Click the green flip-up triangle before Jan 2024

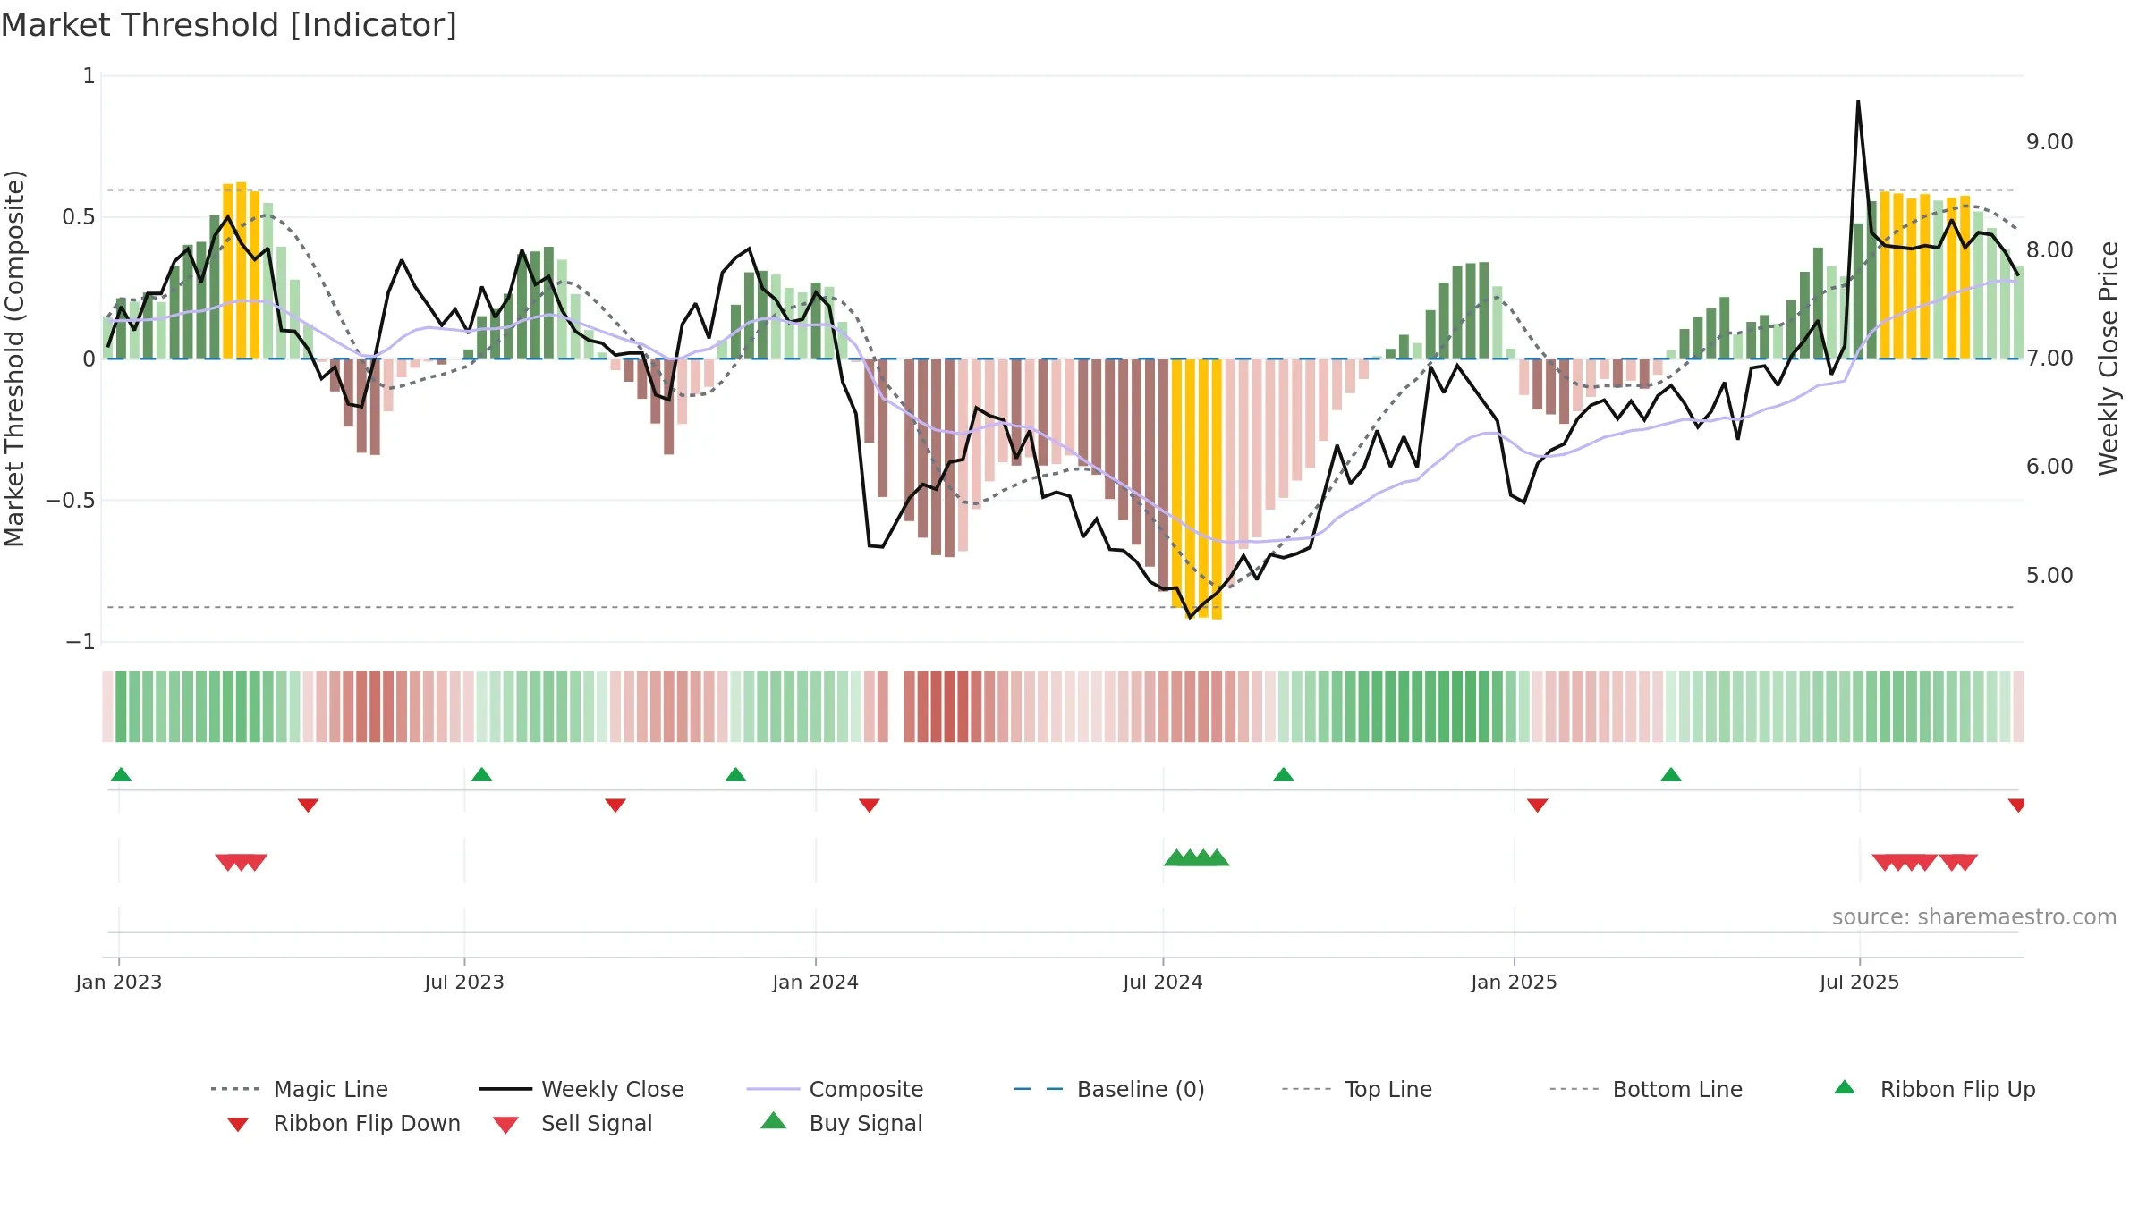(x=735, y=774)
